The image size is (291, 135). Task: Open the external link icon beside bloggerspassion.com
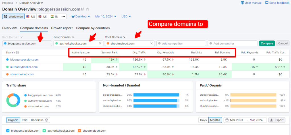83,9
